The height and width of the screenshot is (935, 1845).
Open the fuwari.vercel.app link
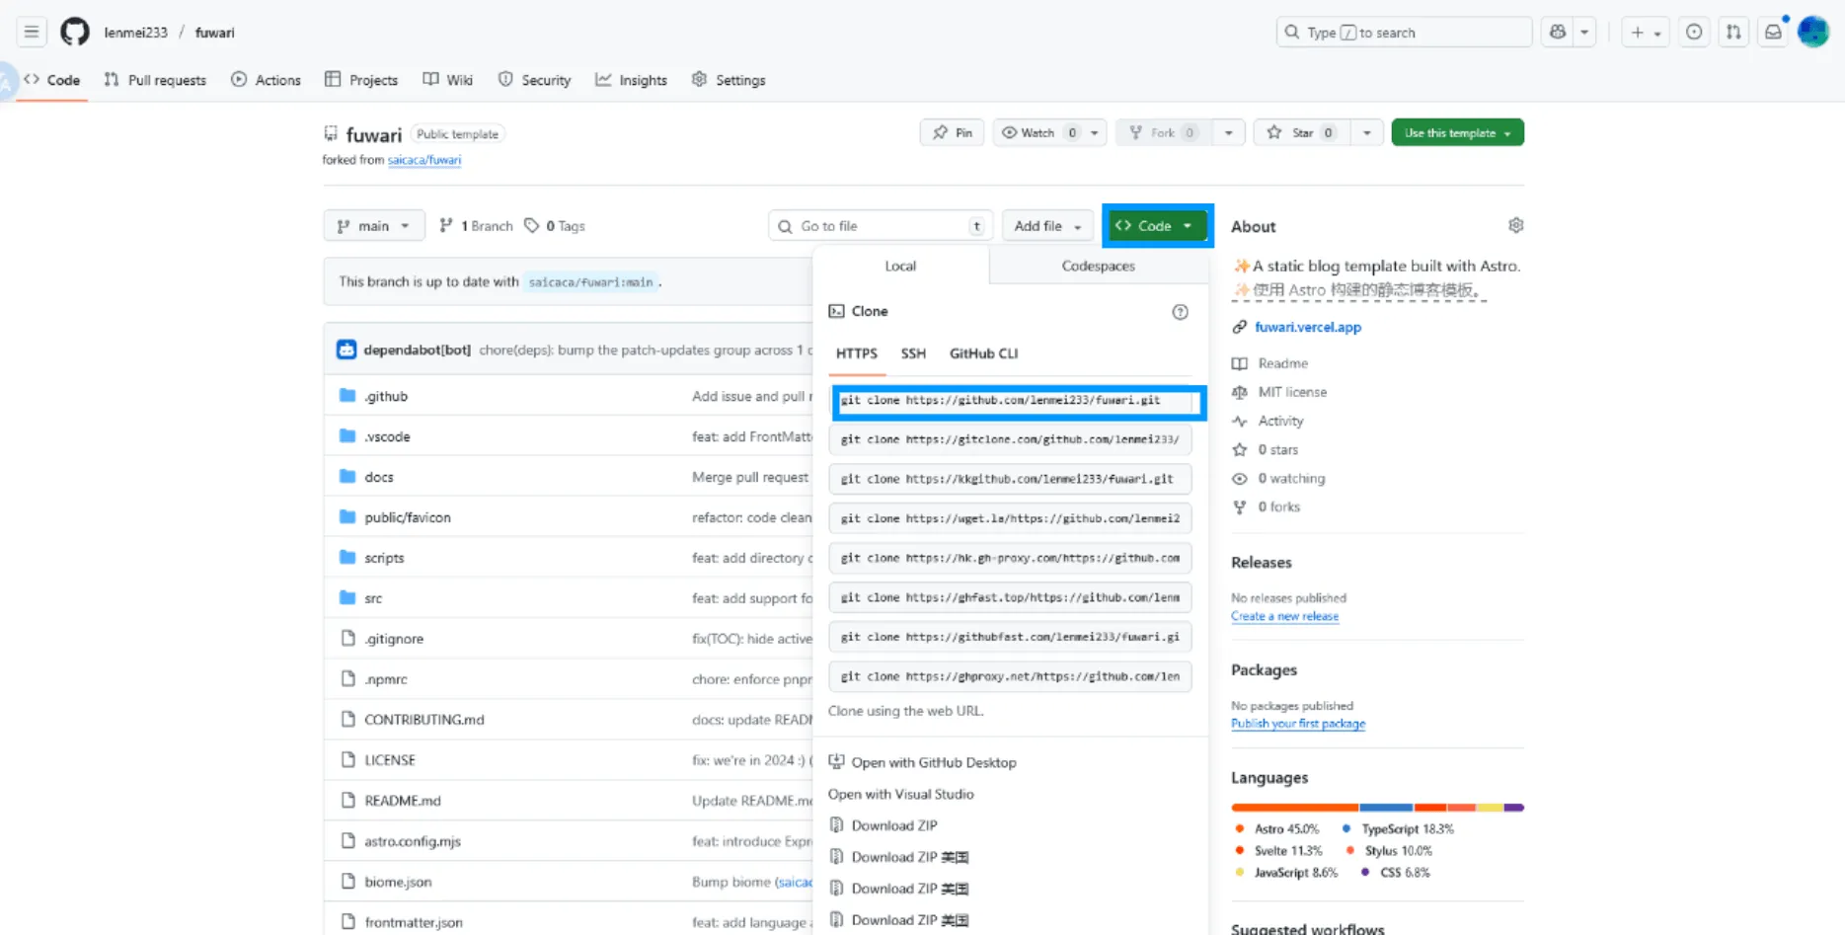[1307, 328]
